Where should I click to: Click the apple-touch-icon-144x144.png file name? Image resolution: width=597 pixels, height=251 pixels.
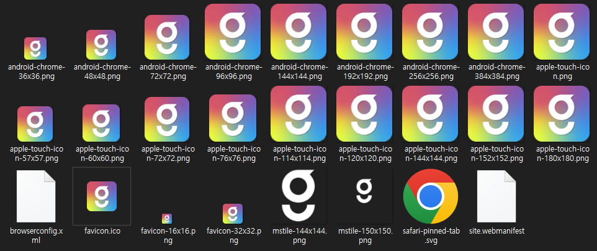click(431, 153)
